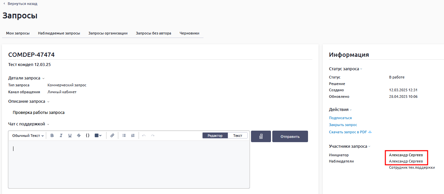Send message with Отправить button
This screenshot has height=194, width=444.
290,137
